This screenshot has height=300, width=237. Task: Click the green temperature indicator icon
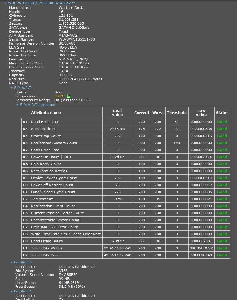pos(69,96)
